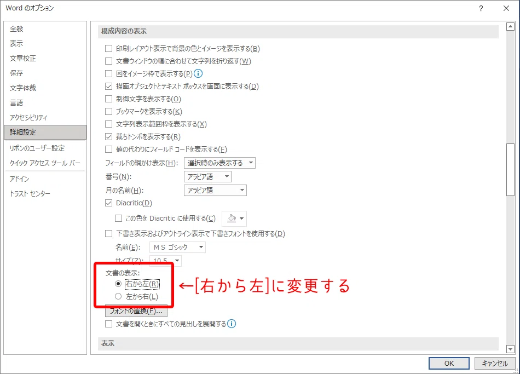Viewport: 520px width, 374px height.
Task: Open 名前 font dropdown ＭＳ ゴシック
Action: (177, 247)
